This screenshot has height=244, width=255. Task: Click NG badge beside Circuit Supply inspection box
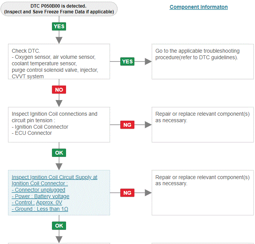[x=127, y=193]
